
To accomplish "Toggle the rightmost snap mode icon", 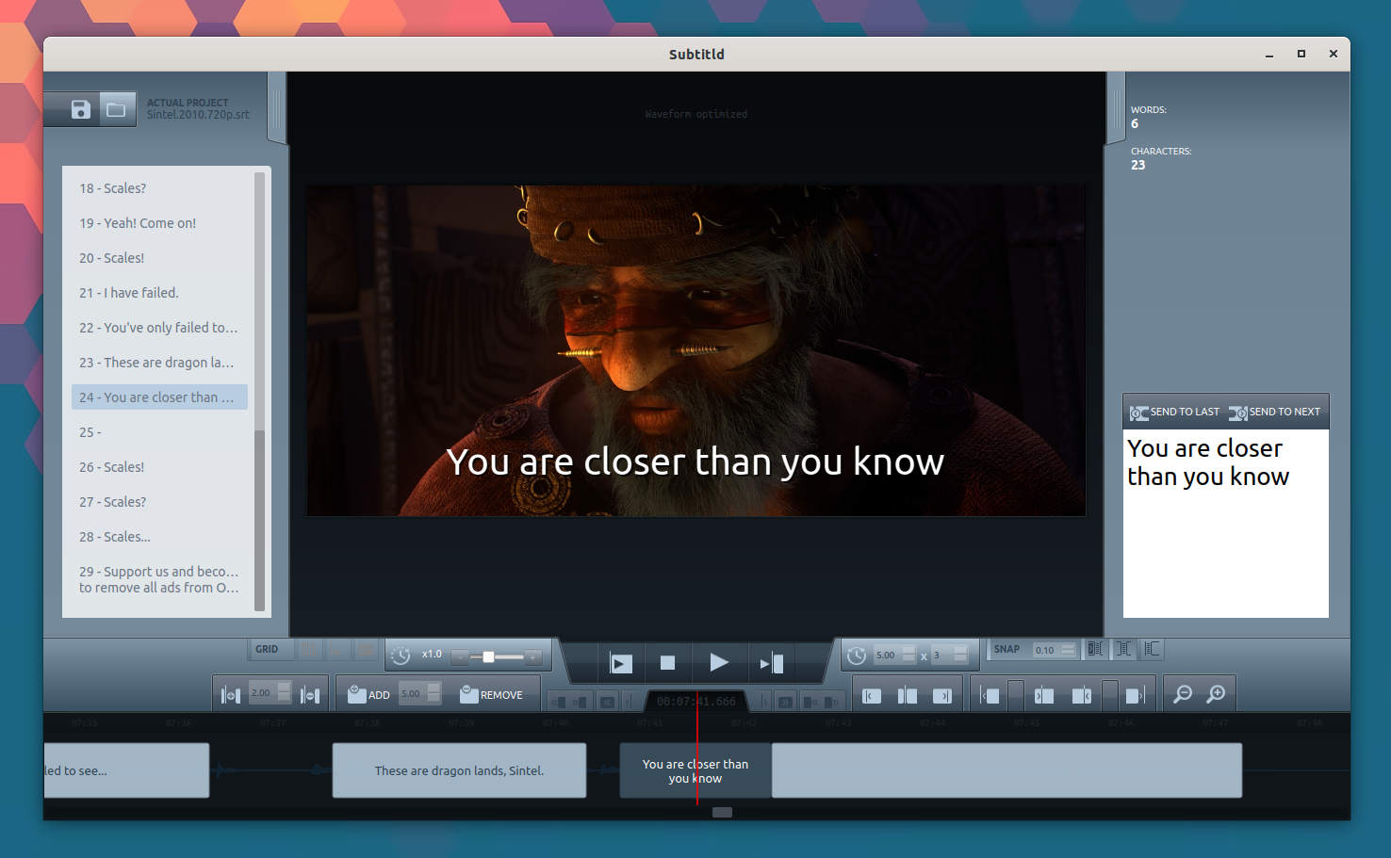I will [1151, 649].
